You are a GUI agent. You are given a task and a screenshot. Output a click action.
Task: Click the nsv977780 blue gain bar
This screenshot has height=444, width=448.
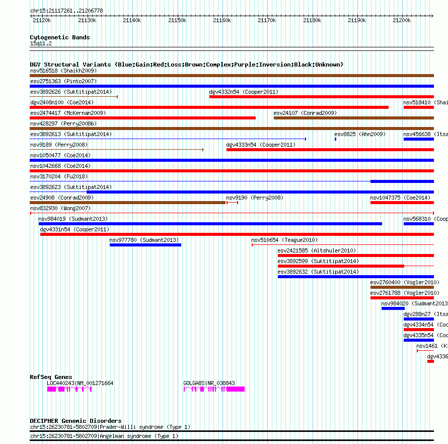click(145, 245)
